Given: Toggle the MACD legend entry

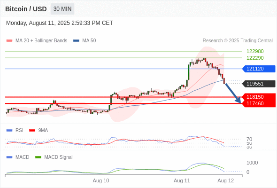Looking at the screenshot, I should (x=18, y=157).
